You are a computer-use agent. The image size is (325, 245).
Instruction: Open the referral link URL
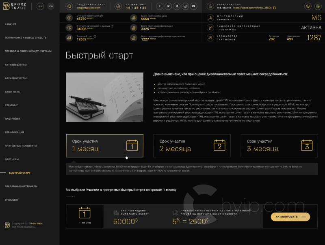coord(252,8)
